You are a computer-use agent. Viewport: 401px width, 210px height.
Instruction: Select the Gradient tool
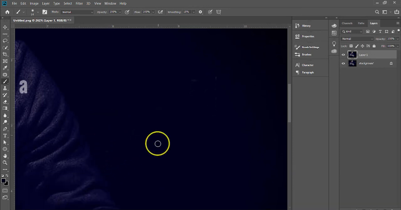click(x=5, y=108)
